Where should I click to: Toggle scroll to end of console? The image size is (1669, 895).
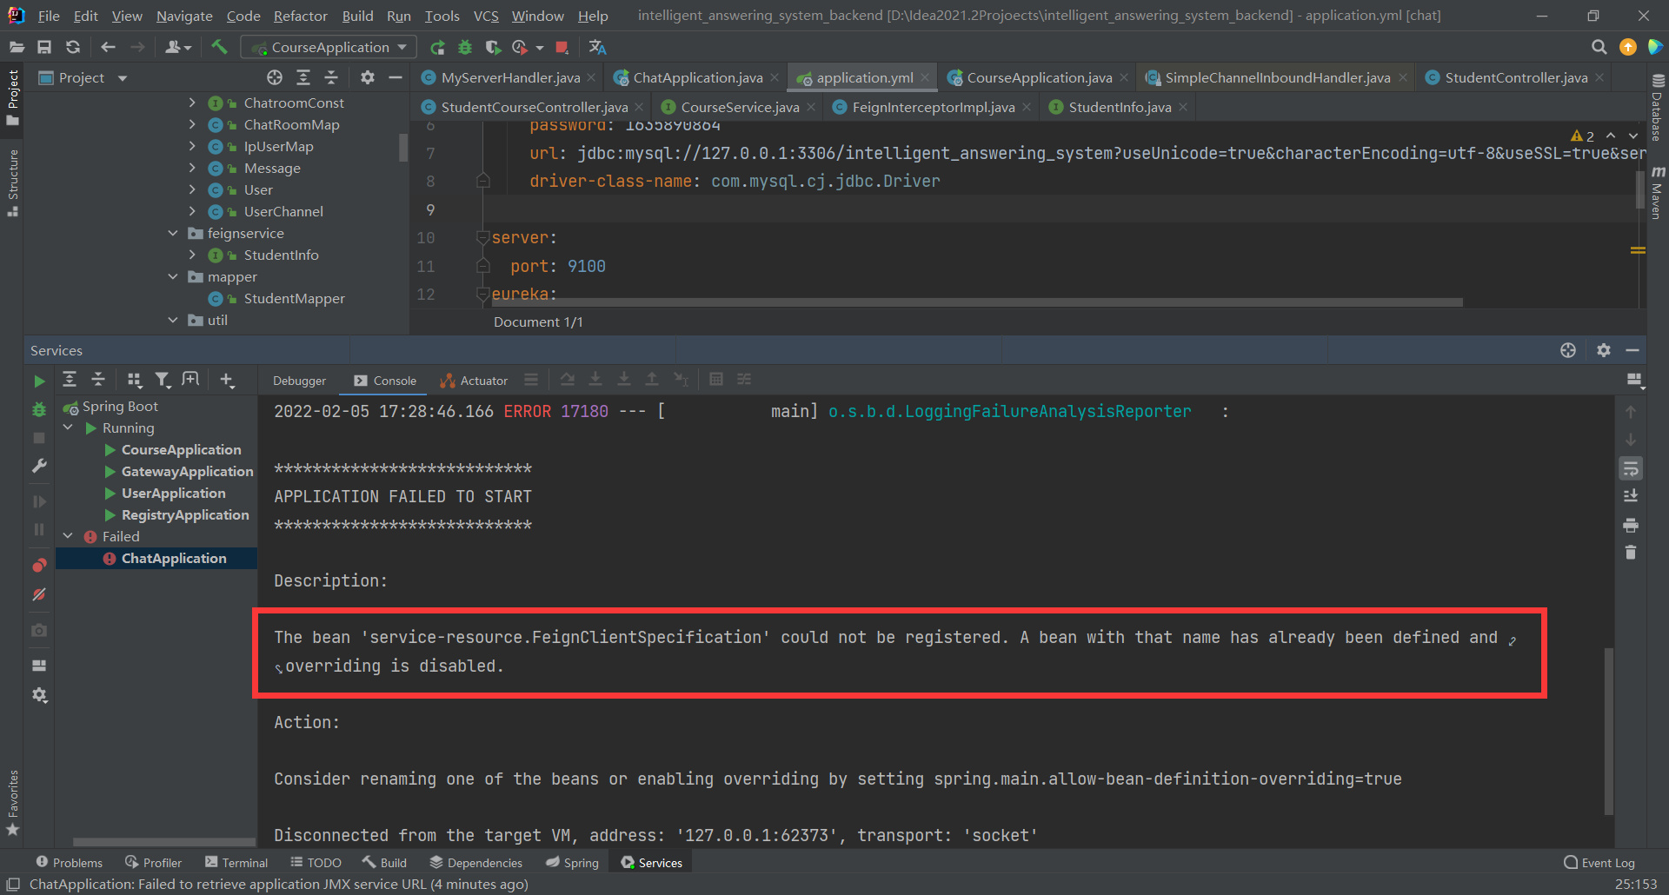pyautogui.click(x=1631, y=496)
